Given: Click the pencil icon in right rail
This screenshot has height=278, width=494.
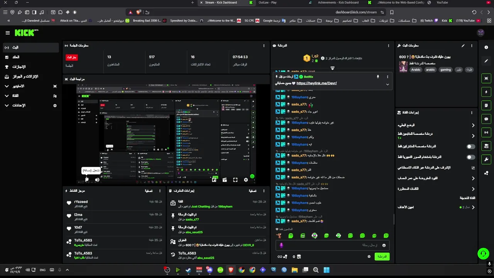Looking at the screenshot, I should tap(486, 61).
